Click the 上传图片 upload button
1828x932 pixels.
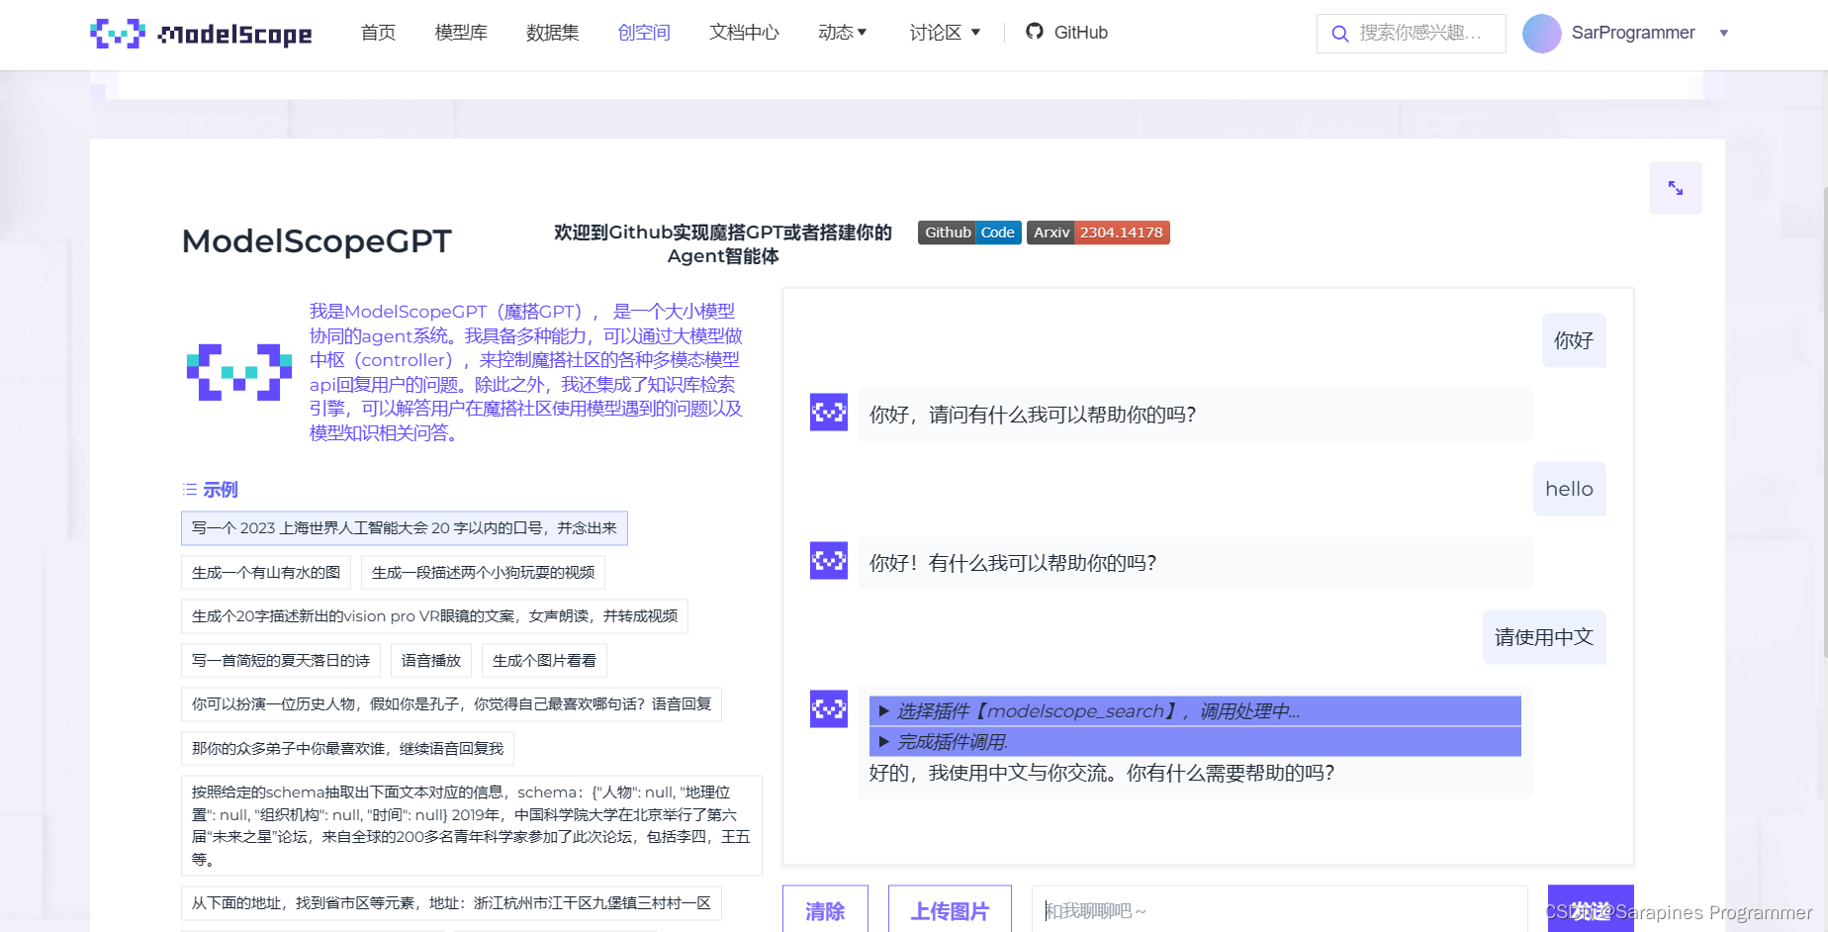point(949,911)
